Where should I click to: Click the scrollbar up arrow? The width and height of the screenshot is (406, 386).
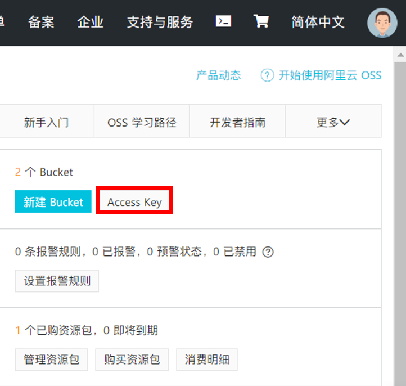pos(400,55)
